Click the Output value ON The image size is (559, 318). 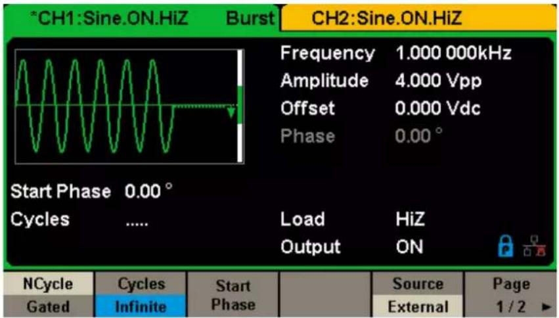click(410, 246)
